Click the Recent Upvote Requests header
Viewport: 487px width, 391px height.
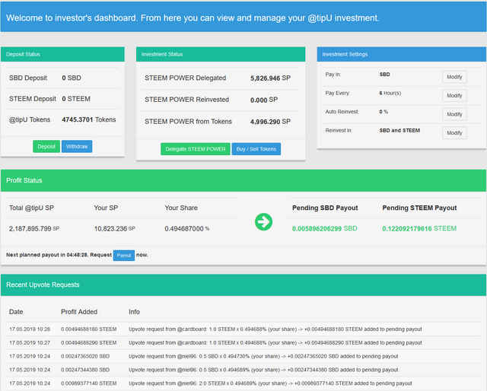(x=243, y=285)
